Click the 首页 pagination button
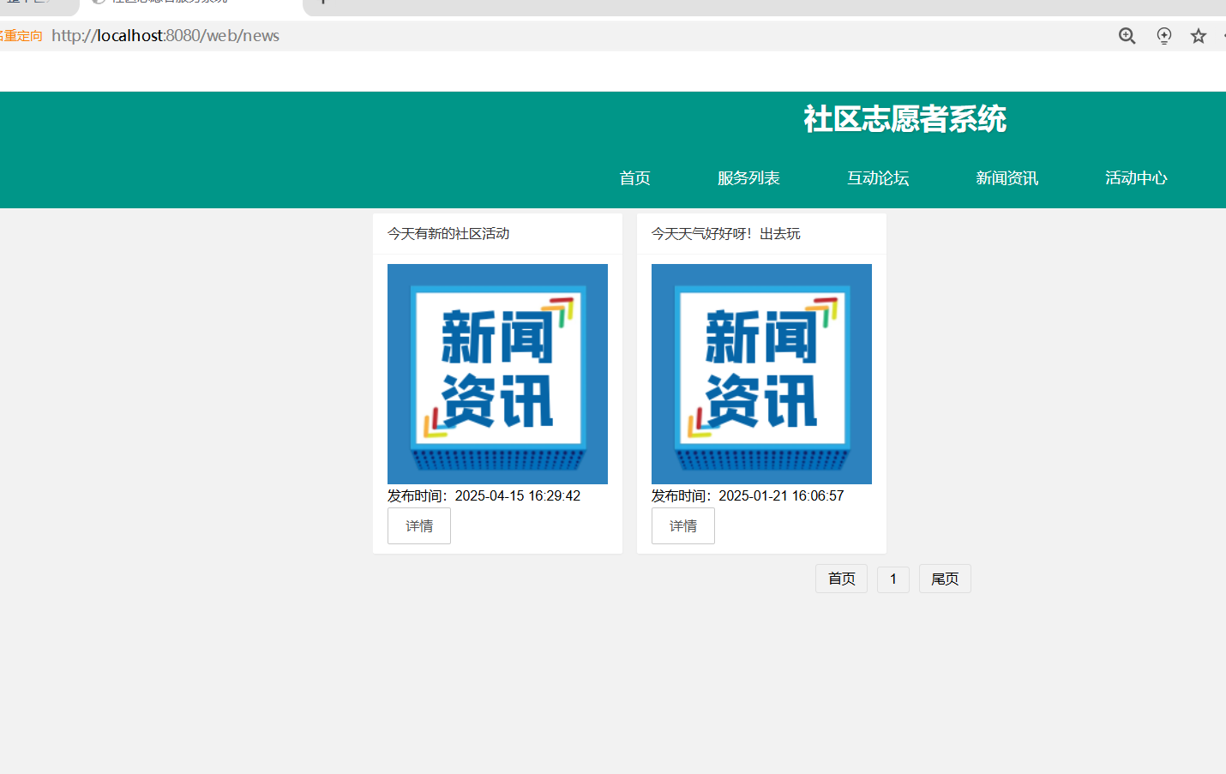This screenshot has height=774, width=1226. tap(841, 579)
